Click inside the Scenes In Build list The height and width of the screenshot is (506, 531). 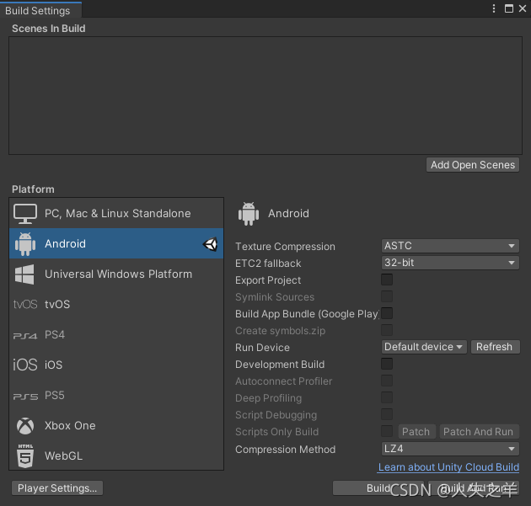point(265,95)
